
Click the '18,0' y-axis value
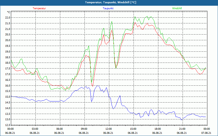(x=8, y=63)
